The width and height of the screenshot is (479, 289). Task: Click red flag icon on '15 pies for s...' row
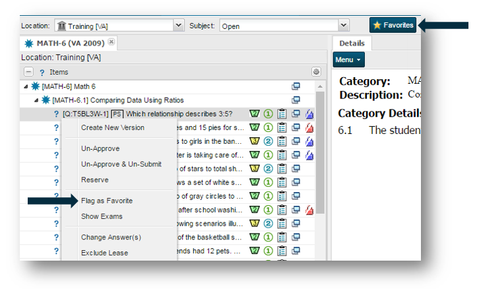click(309, 128)
